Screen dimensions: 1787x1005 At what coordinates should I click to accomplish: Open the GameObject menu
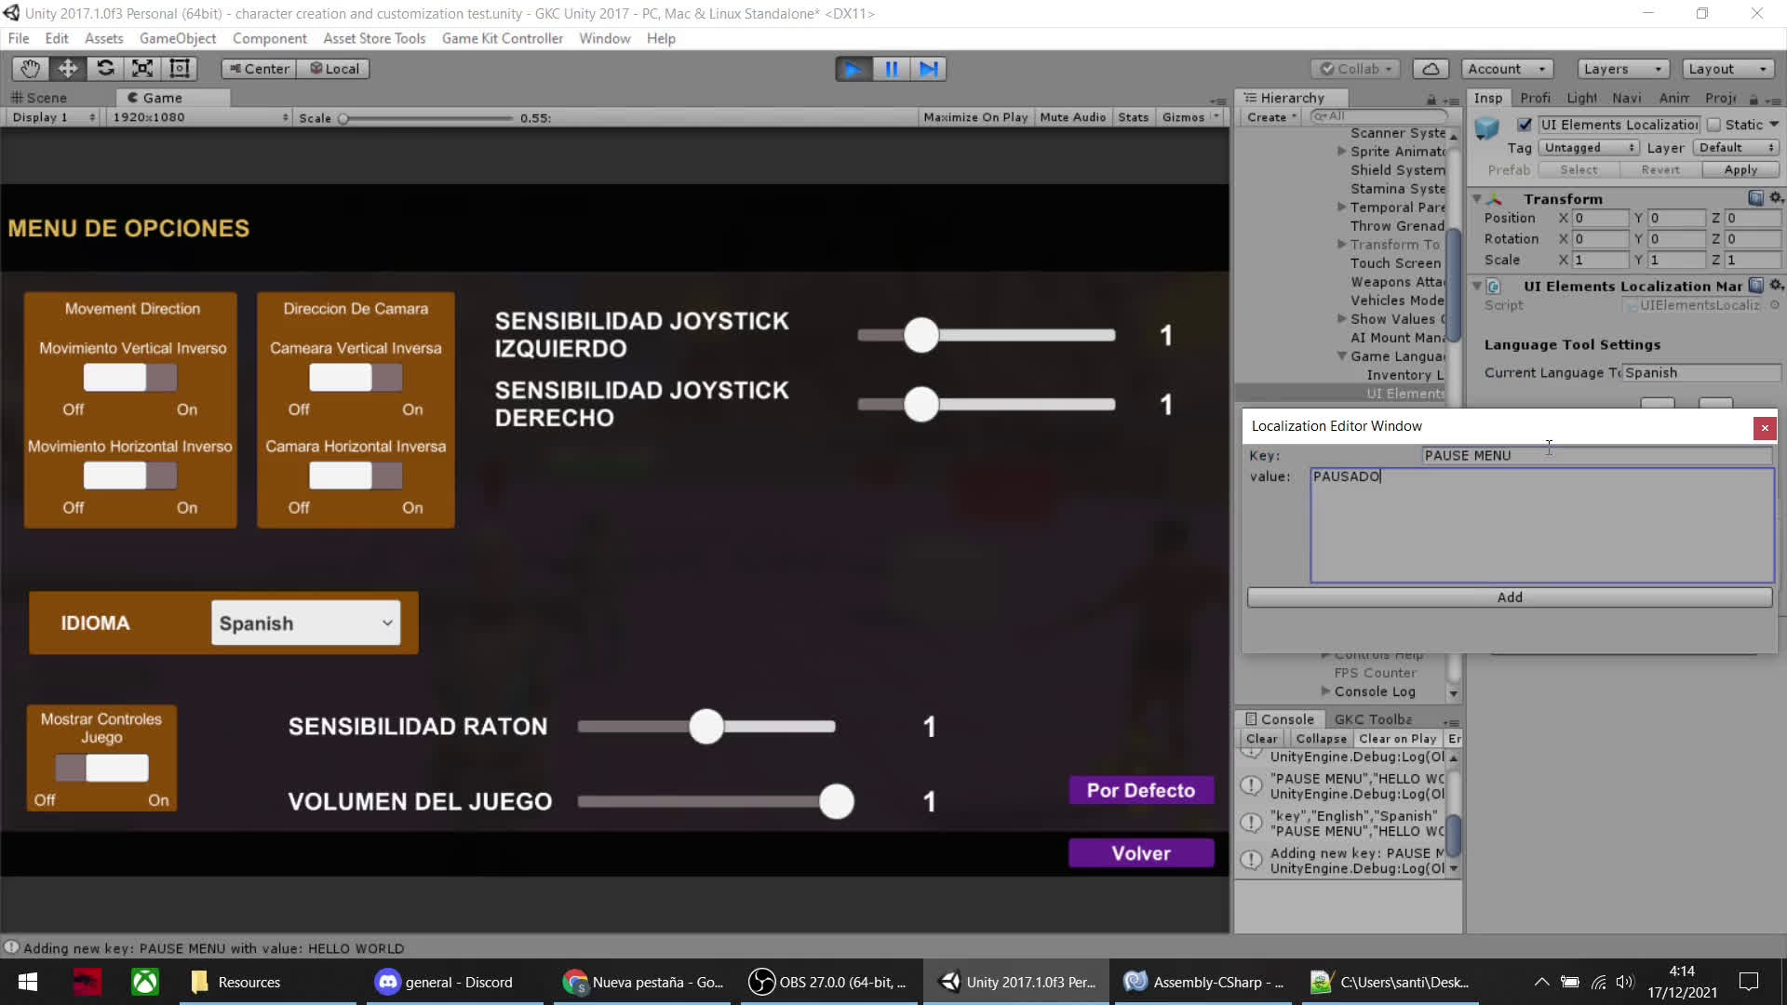[x=177, y=38]
